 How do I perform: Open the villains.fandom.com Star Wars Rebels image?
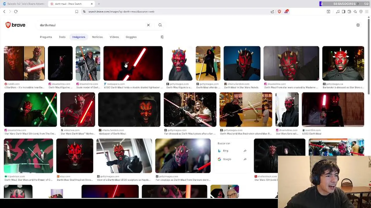[242, 63]
